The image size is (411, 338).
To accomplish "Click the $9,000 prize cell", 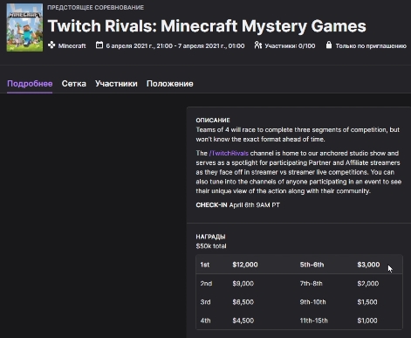I will pos(243,283).
